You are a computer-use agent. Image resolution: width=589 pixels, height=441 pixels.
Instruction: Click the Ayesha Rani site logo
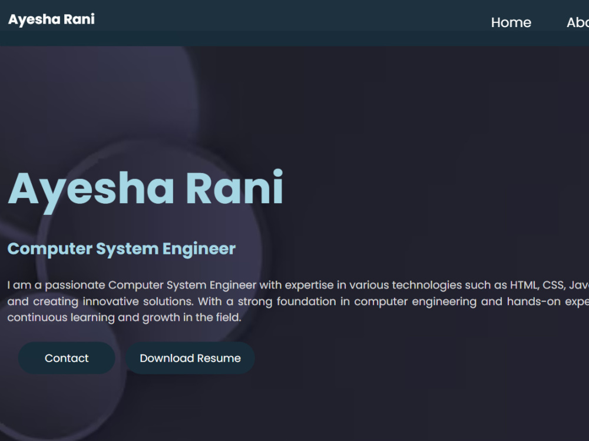click(x=51, y=19)
